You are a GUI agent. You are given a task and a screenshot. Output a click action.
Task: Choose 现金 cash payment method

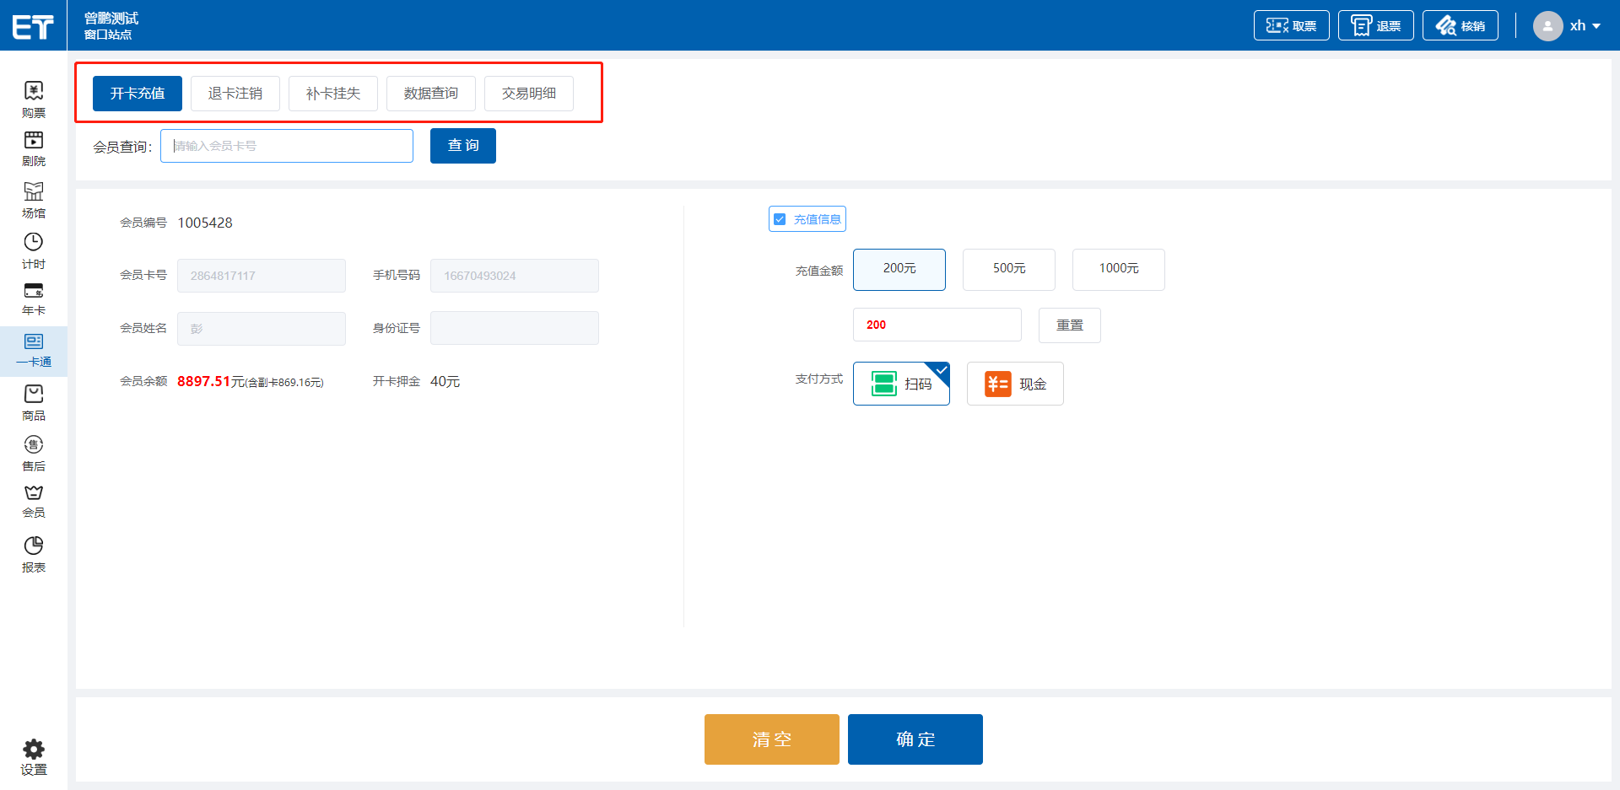[1015, 384]
